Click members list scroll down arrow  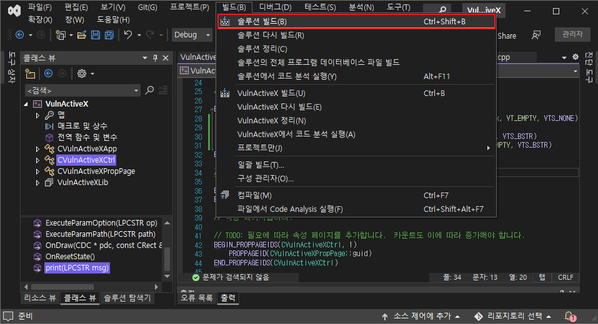(167, 277)
